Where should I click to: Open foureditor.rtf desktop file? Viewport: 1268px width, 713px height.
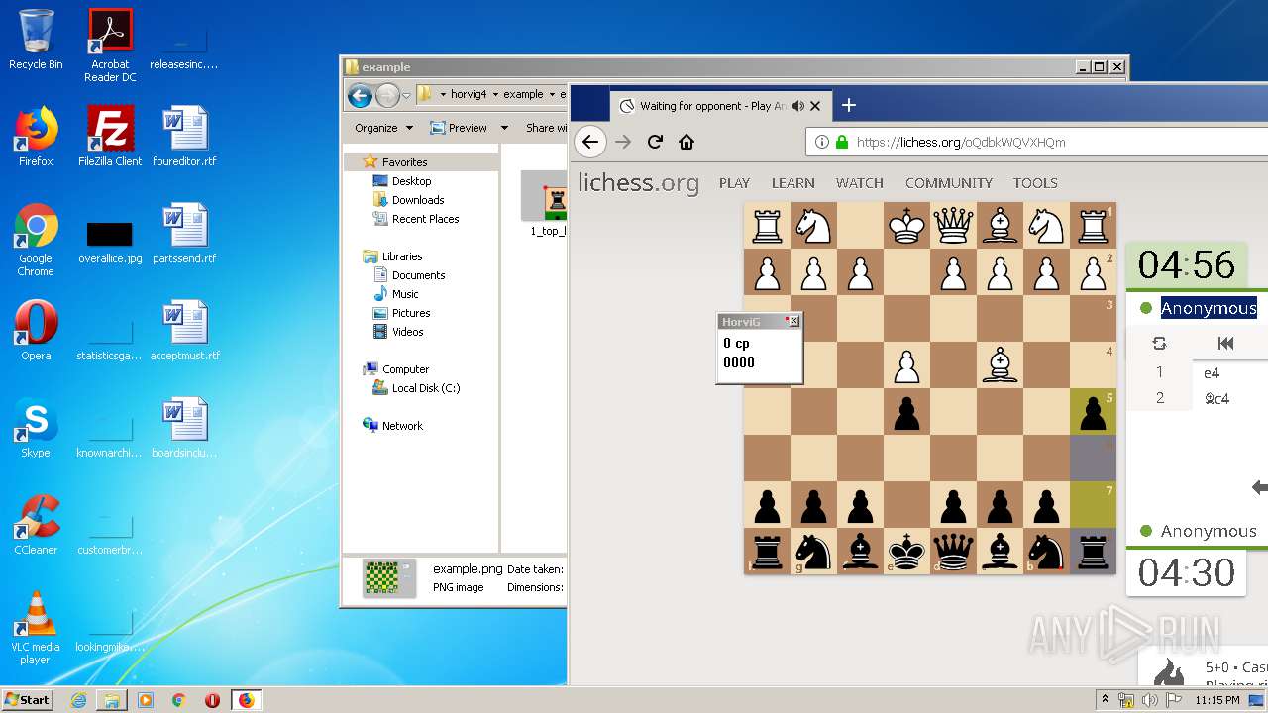click(184, 136)
